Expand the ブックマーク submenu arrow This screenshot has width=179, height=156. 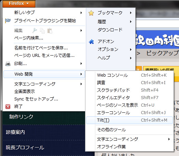131,13
